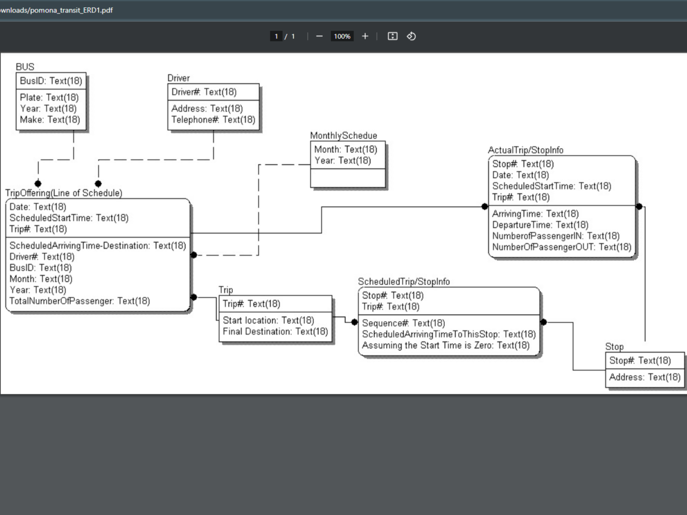Click 'Month: Text(18)' in TripOffering table
Screen dimensions: 687x515
[41, 279]
